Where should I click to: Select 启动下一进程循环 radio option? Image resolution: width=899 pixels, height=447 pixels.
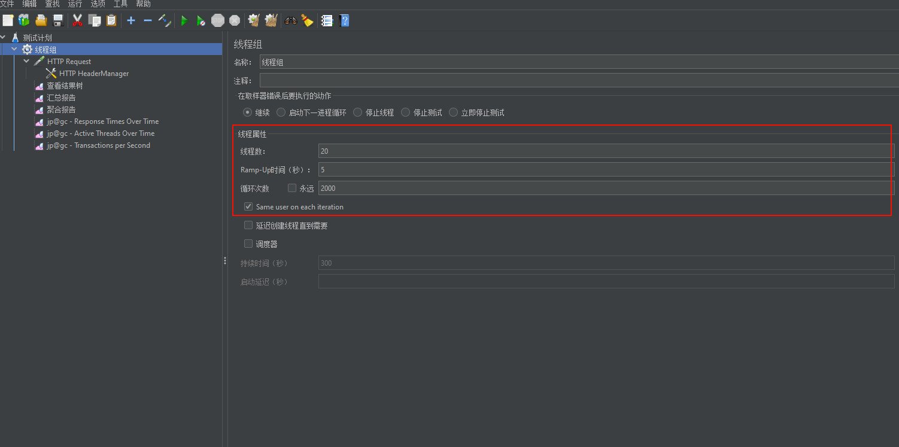(x=281, y=112)
